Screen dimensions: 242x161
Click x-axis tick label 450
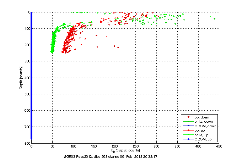[219, 146]
